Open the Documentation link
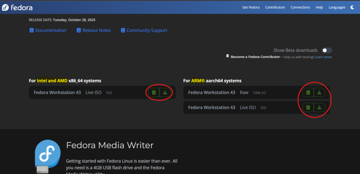The width and height of the screenshot is (360, 174). point(51,30)
